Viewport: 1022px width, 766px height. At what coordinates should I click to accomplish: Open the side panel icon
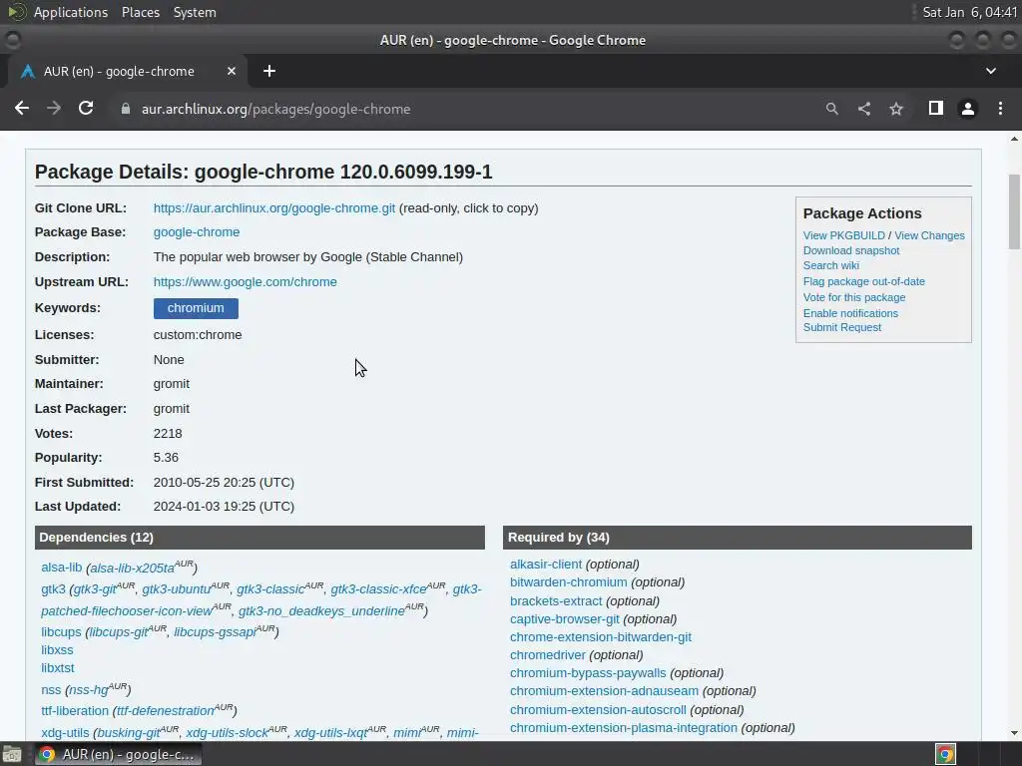[936, 108]
